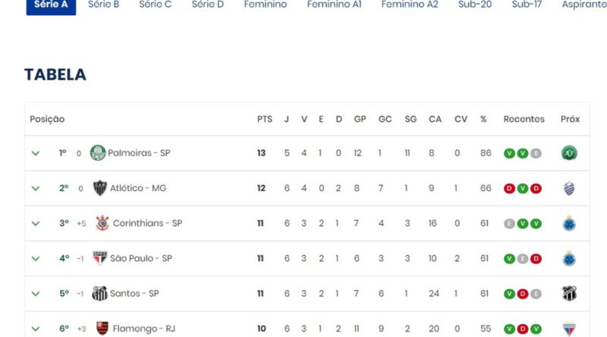This screenshot has height=337, width=607.
Task: Expand the Corinthians row chevron
Action: click(x=35, y=223)
